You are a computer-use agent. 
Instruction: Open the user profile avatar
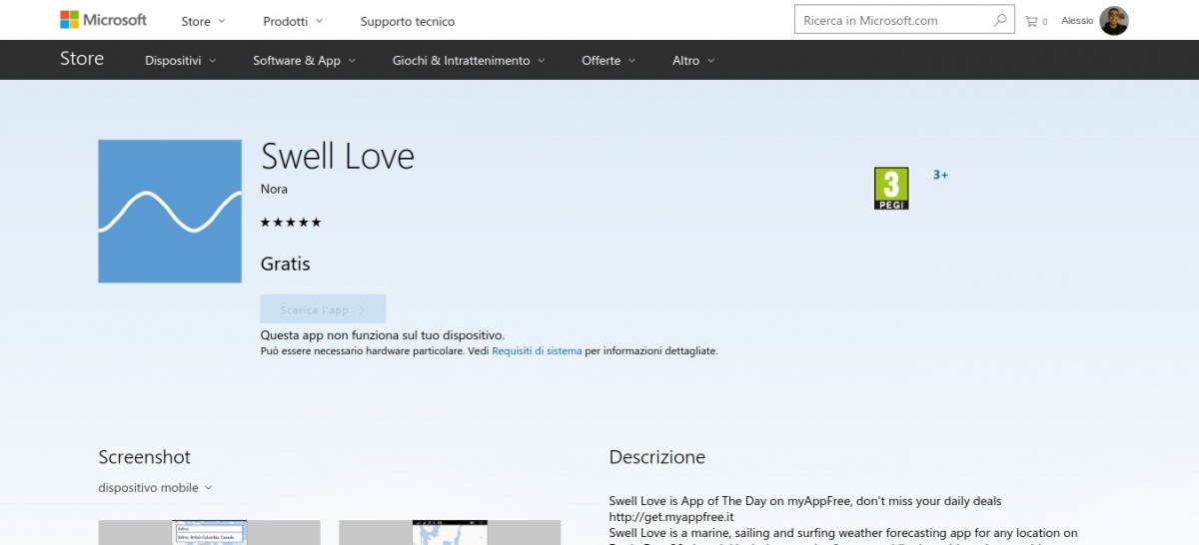click(x=1114, y=20)
